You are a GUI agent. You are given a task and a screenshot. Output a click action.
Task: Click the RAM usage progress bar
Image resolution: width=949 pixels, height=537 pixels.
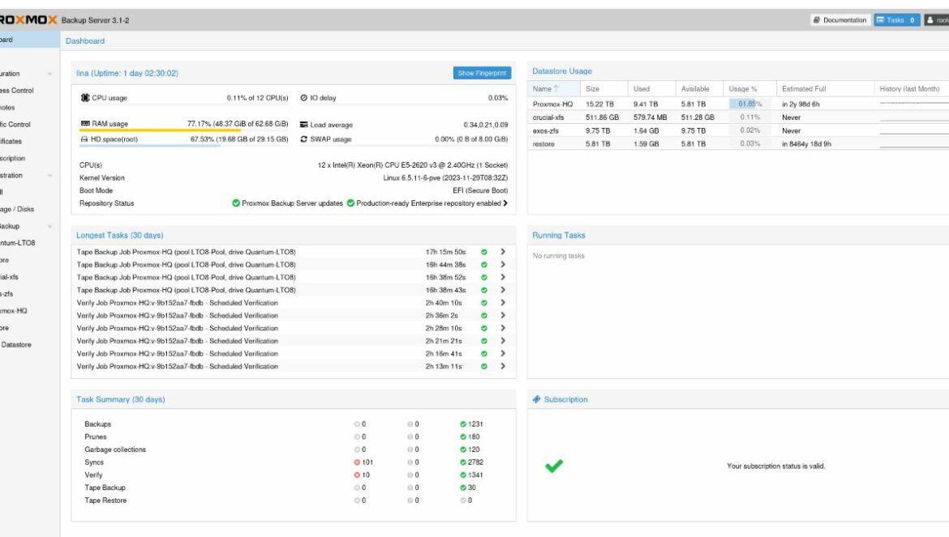coord(185,130)
